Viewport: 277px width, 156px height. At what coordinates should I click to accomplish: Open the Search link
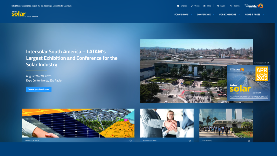(x=237, y=6)
